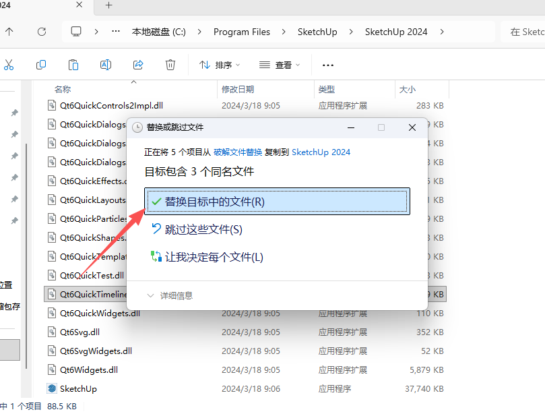
Task: Open the 排序 sort dropdown
Action: pos(218,64)
